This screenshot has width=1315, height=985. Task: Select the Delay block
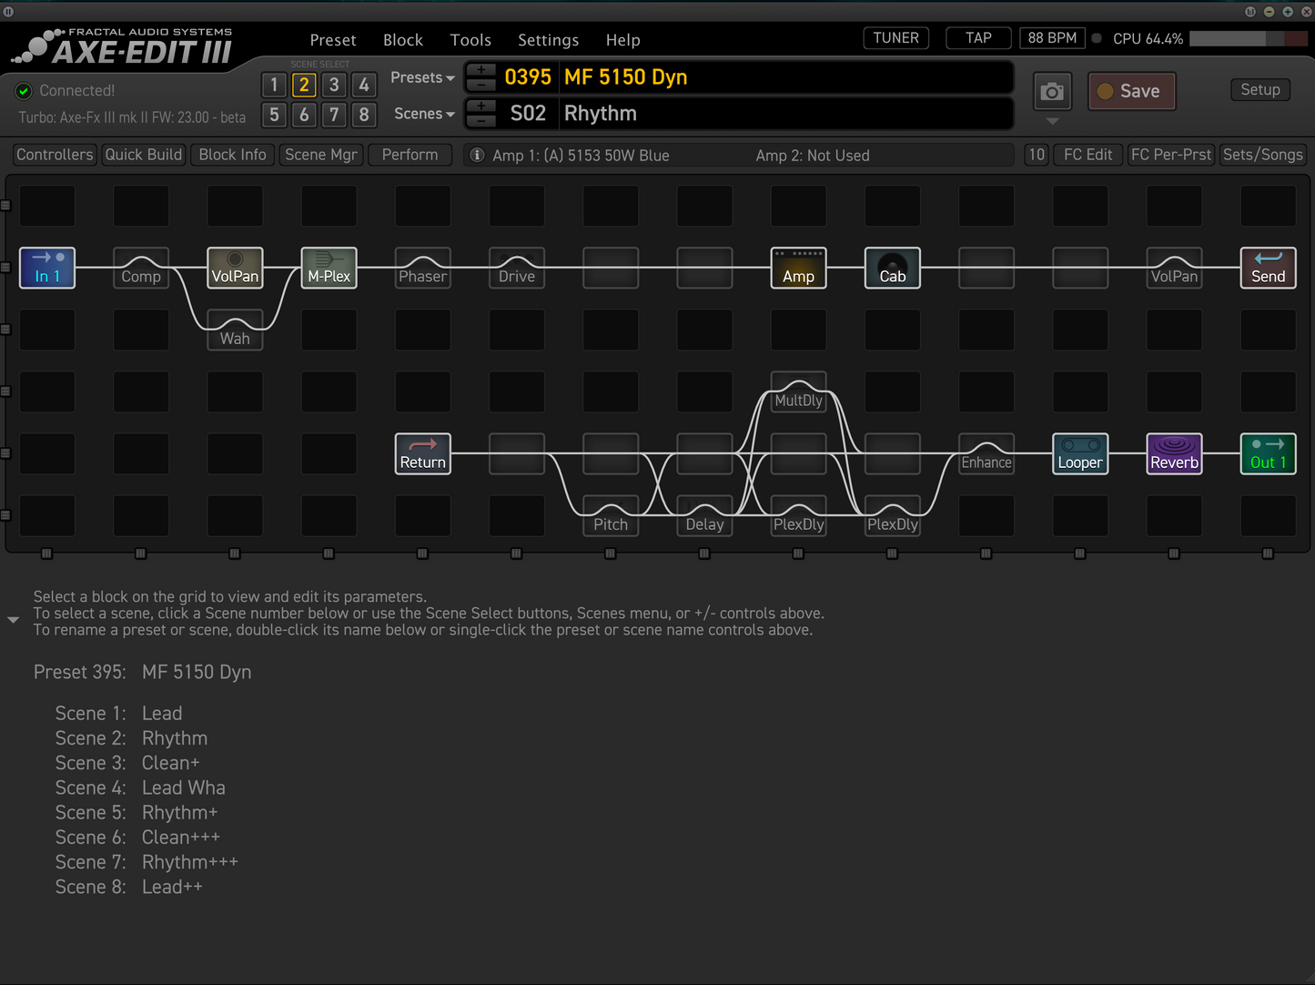704,515
